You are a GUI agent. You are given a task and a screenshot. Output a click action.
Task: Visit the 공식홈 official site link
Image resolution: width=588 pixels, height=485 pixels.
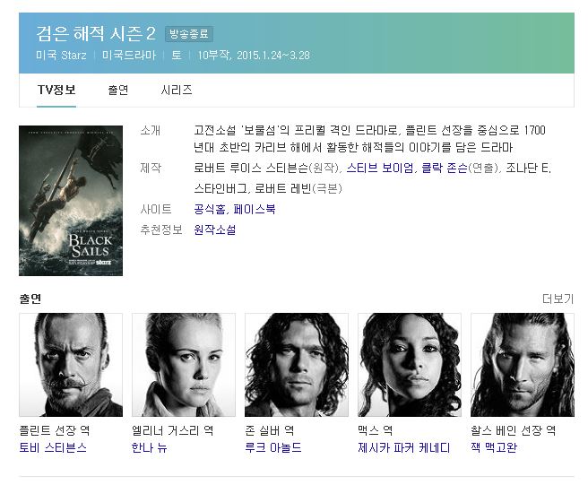click(x=210, y=209)
